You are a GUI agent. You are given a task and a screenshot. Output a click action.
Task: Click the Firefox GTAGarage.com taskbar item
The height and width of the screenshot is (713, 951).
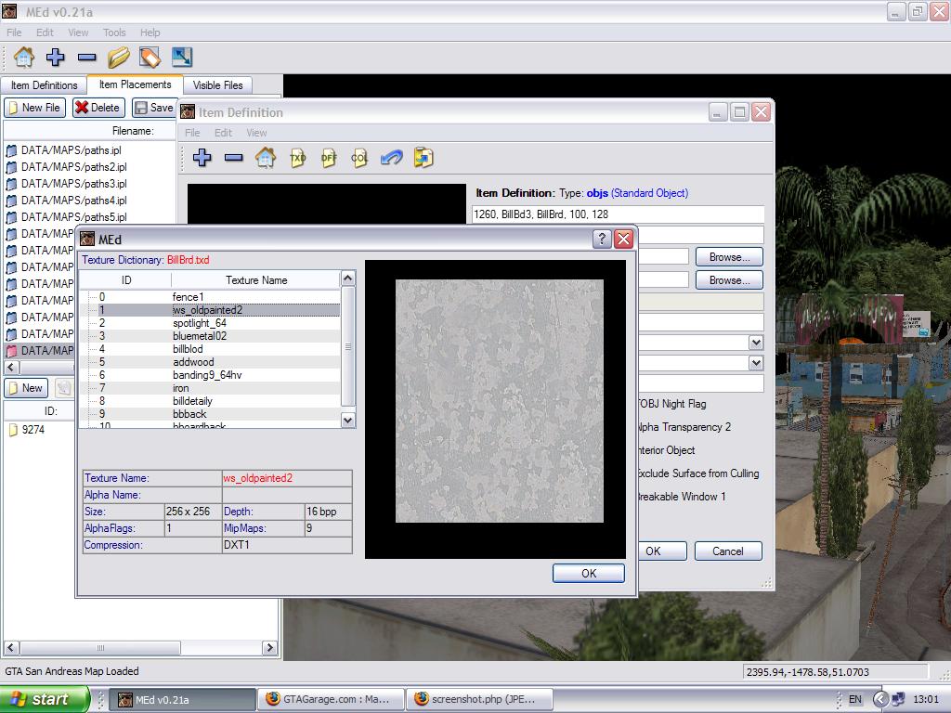330,699
